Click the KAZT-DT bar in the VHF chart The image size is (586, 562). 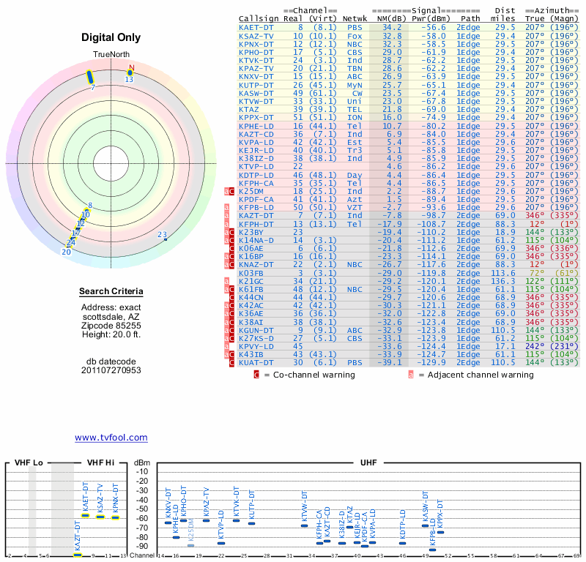point(77,555)
